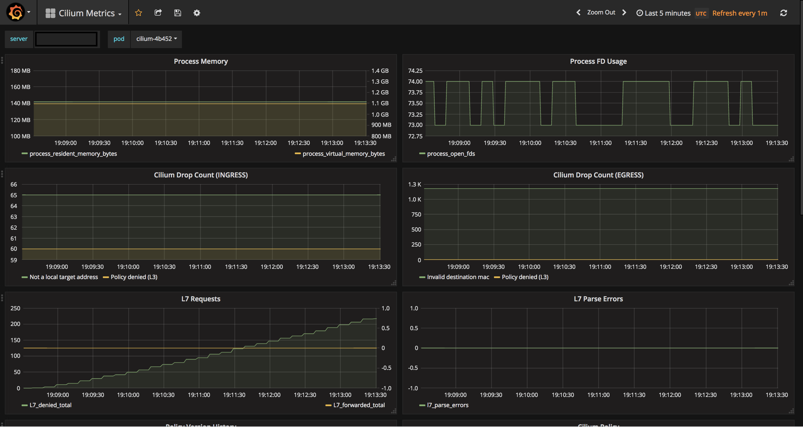This screenshot has height=427, width=803.
Task: Click the Refresh every 1m link
Action: click(x=739, y=13)
